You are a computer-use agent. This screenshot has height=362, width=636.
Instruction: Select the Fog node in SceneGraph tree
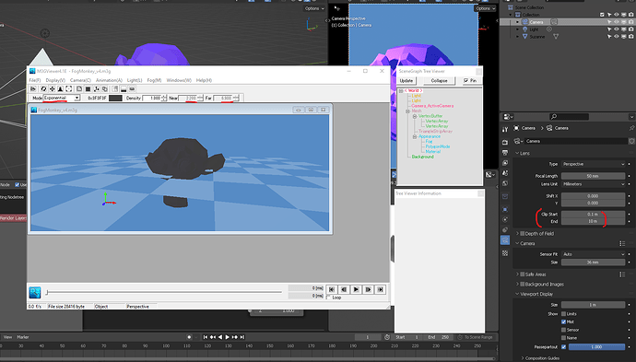coord(429,142)
